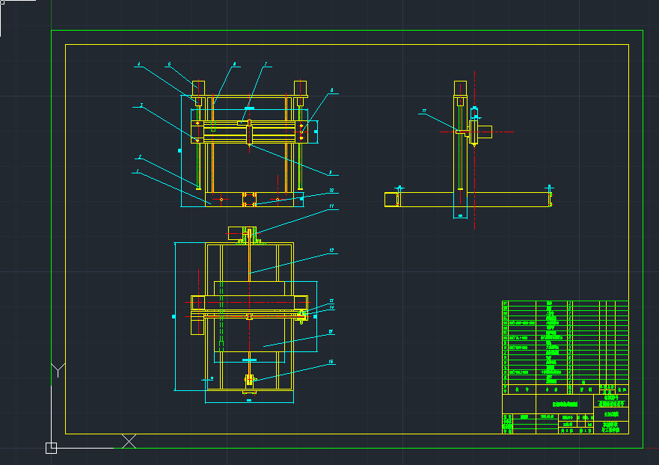Screen dimensions: 659x465
Task: Select part balloon number 1 at front view base
Action: [x=138, y=171]
